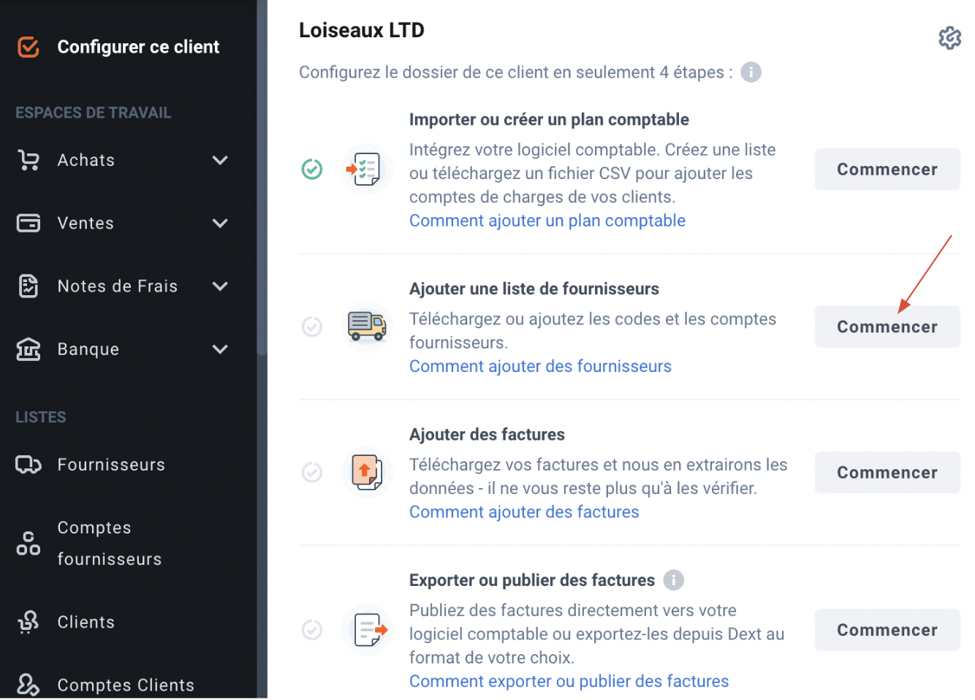Open Clients list in sidebar
This screenshot has height=700, width=975.
pyautogui.click(x=86, y=623)
